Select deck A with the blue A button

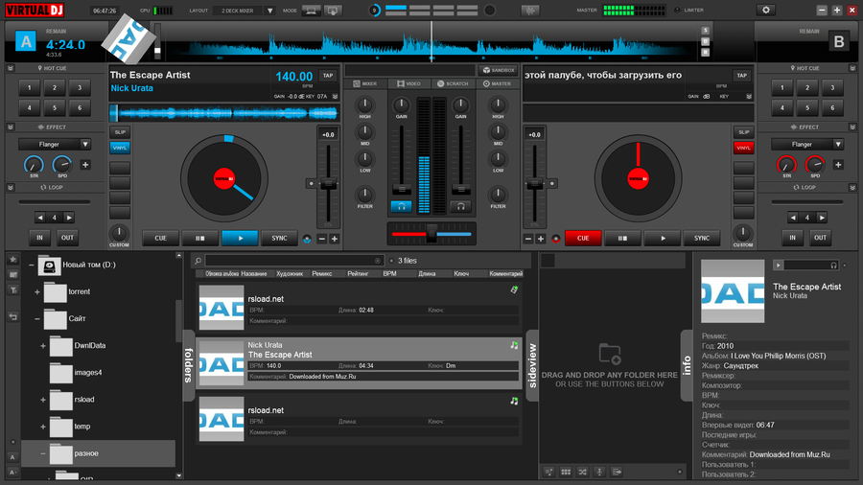(25, 42)
